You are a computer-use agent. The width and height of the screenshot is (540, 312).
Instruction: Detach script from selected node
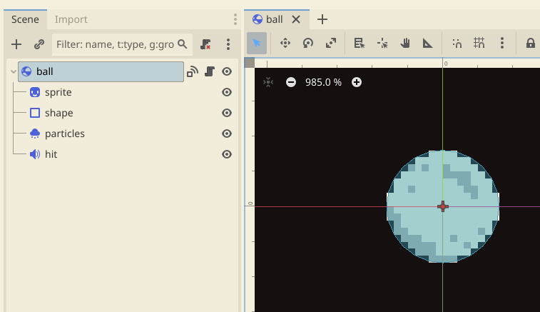(x=205, y=44)
